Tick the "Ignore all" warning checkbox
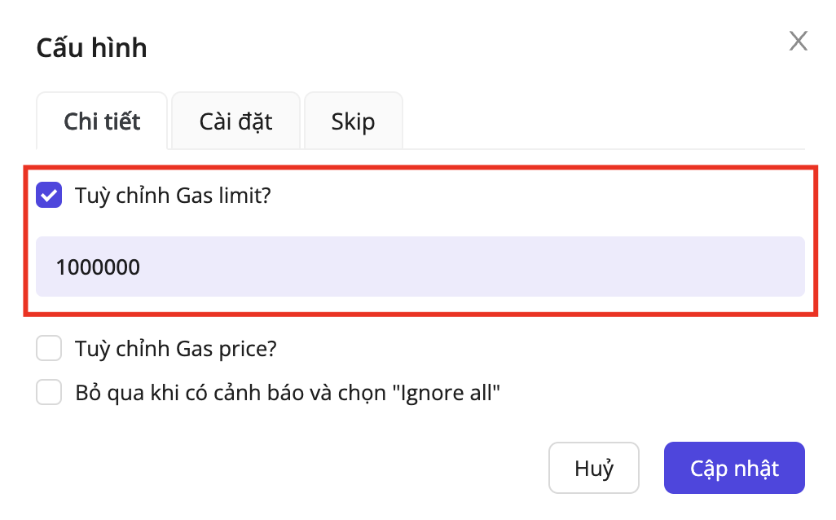Screen dimensions: 836x520 [49, 394]
